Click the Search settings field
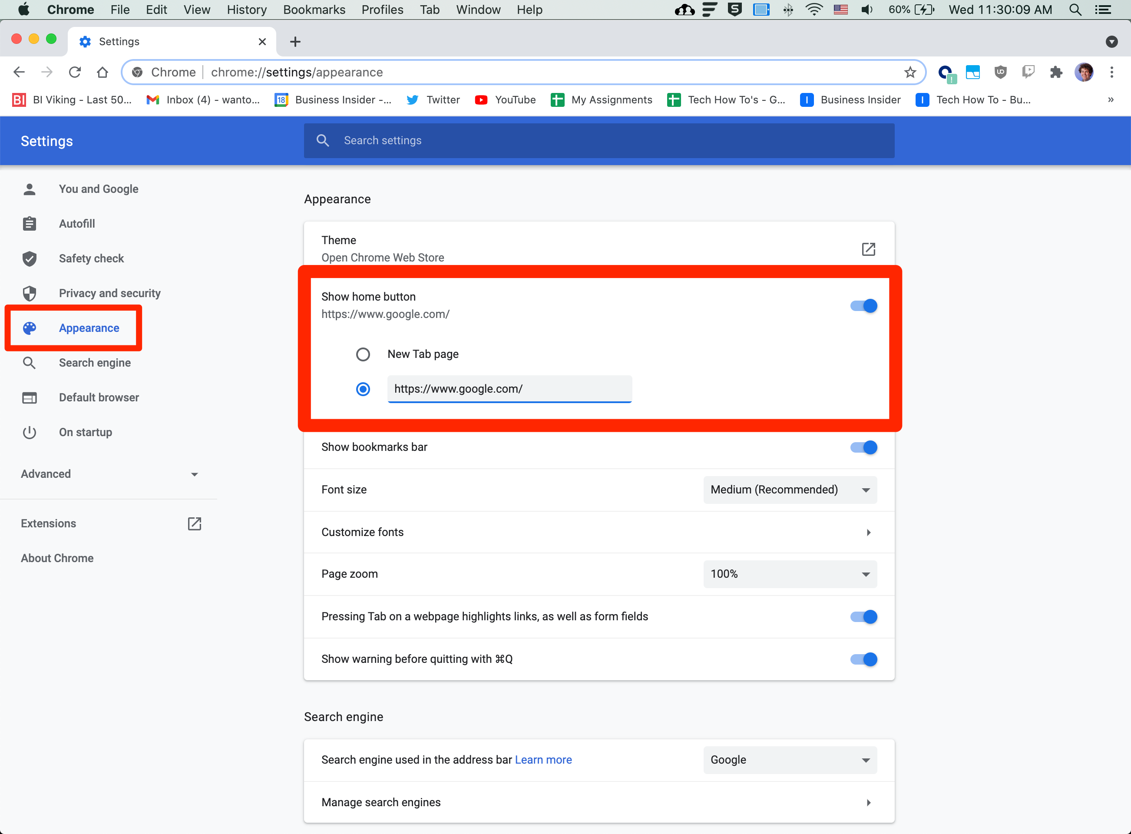1131x834 pixels. click(x=599, y=141)
